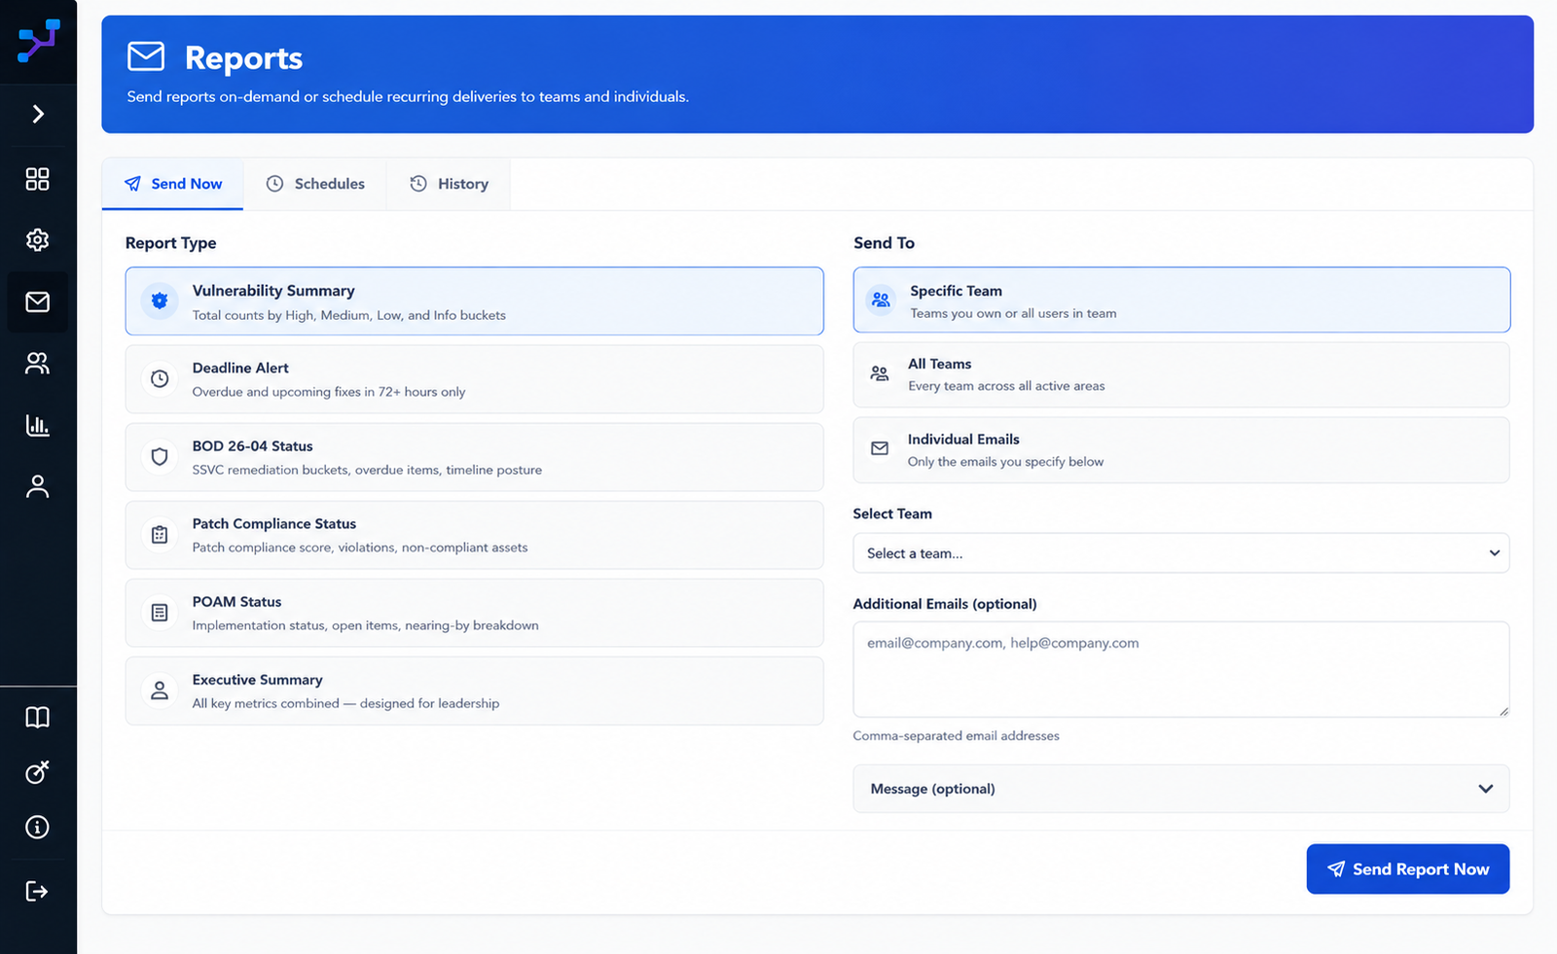Select the Executive Summary report type
Screen dimensions: 1557x954
click(474, 690)
